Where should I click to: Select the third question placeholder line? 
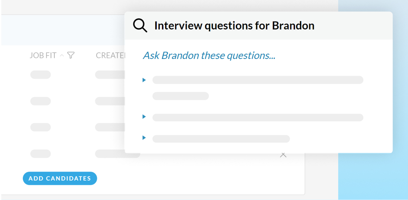221,139
